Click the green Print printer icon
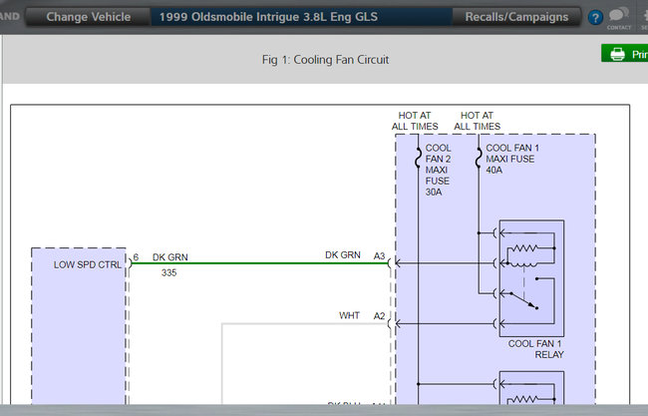Image resolution: width=648 pixels, height=416 pixels. click(617, 54)
